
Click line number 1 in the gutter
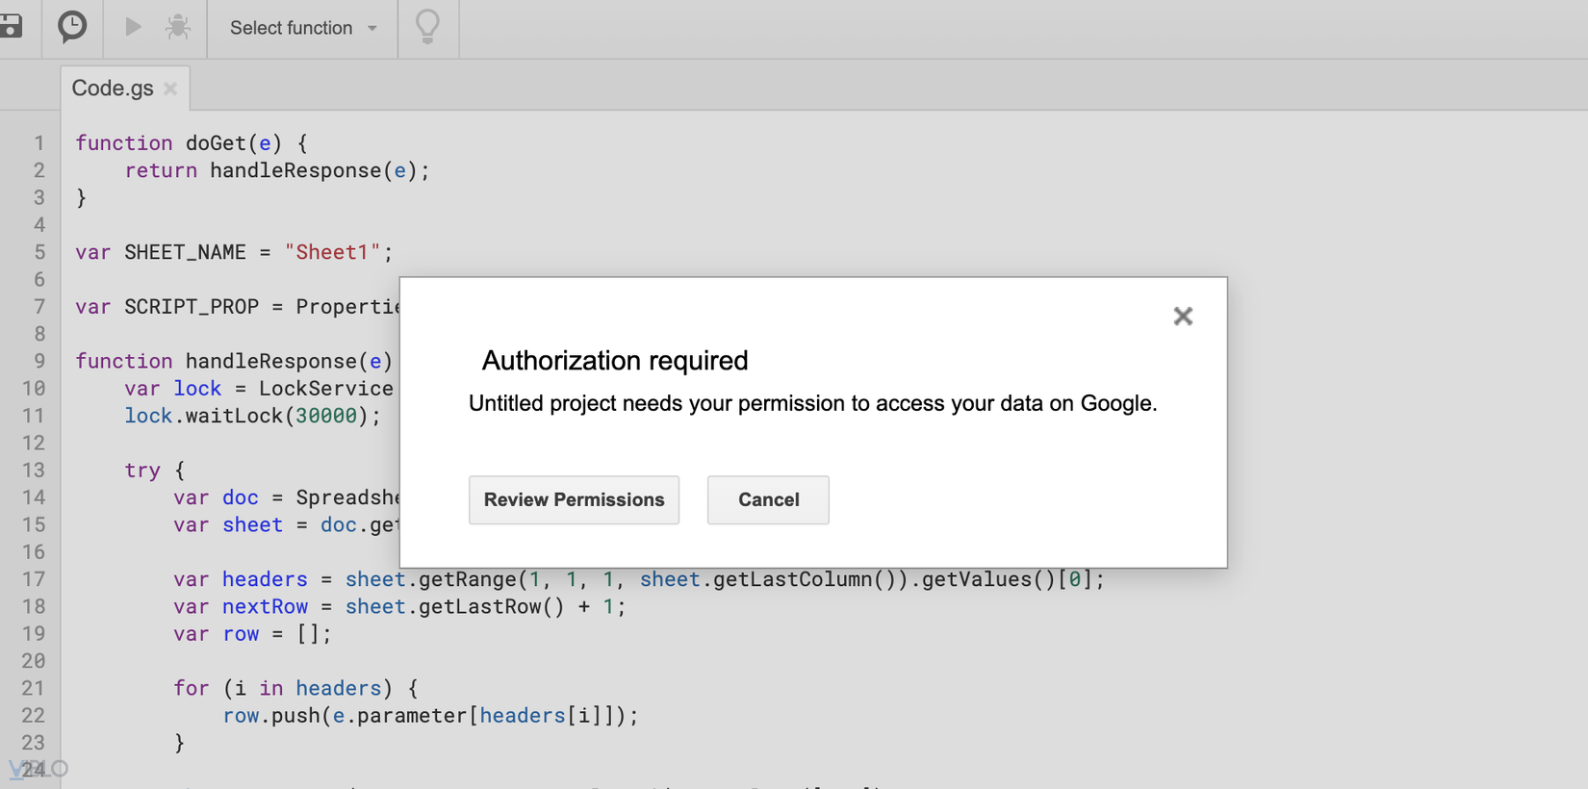pos(38,143)
